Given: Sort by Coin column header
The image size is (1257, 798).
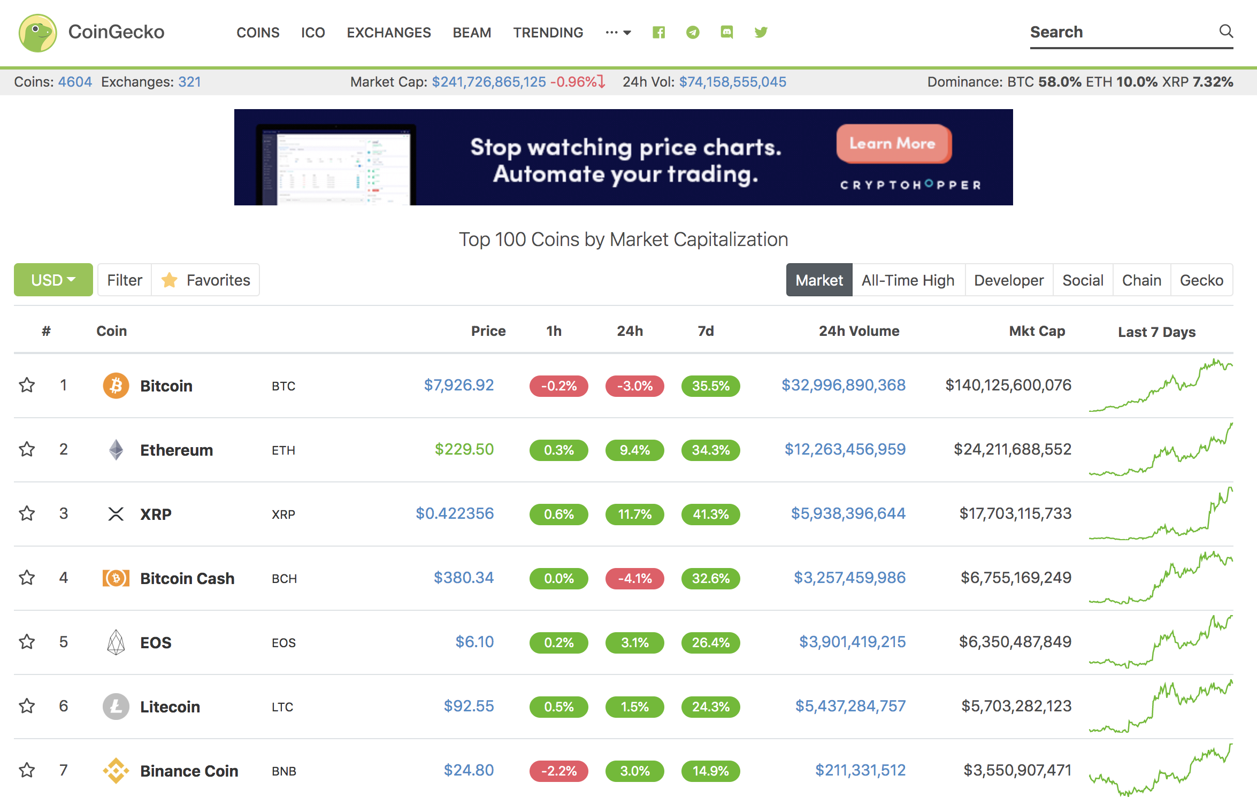Looking at the screenshot, I should pyautogui.click(x=111, y=331).
